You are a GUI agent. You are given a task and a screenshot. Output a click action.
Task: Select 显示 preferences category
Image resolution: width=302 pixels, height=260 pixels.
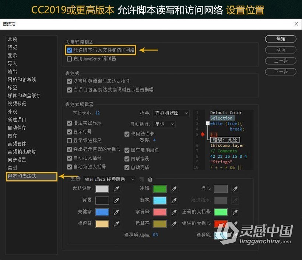point(13,56)
